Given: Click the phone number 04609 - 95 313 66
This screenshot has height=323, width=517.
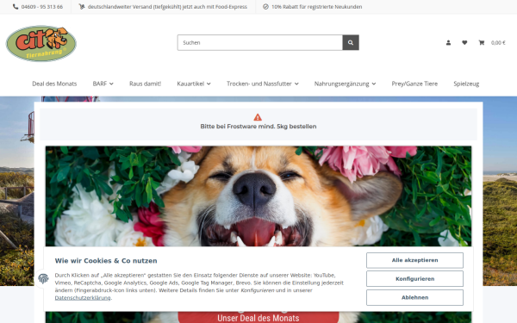Looking at the screenshot, I should [42, 7].
